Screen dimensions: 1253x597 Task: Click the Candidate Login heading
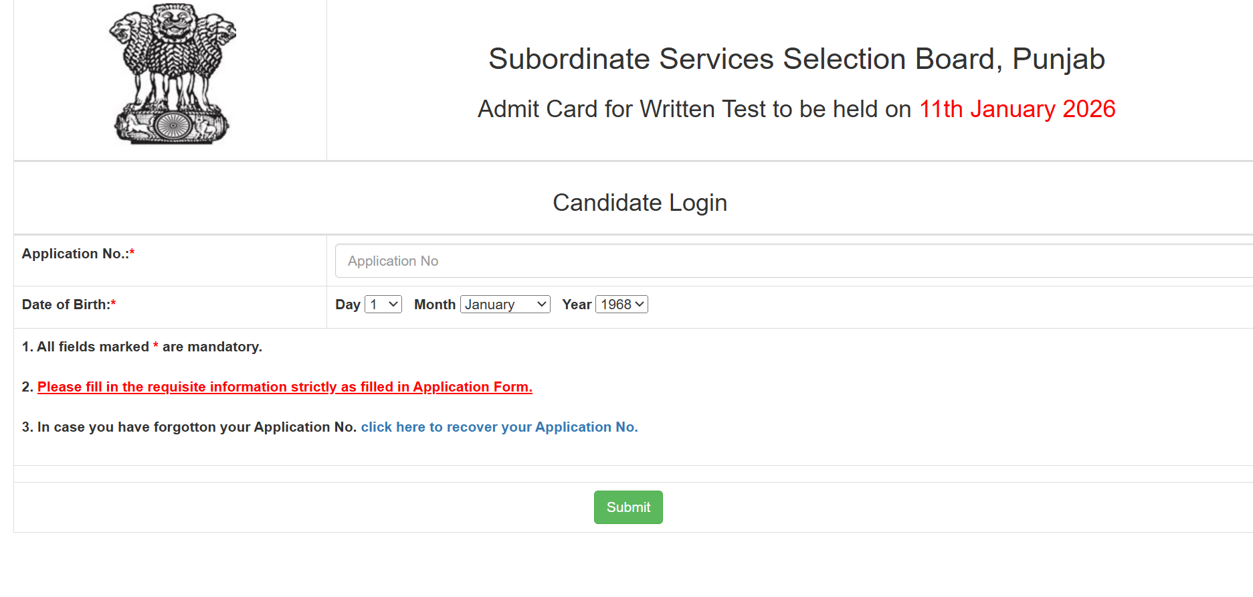[640, 203]
